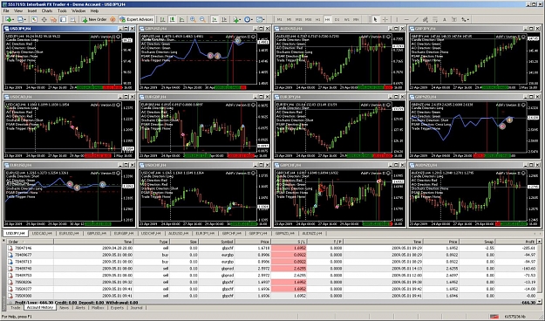This screenshot has height=321, width=545.
Task: Select the Text tool (A icon)
Action: pos(444,19)
